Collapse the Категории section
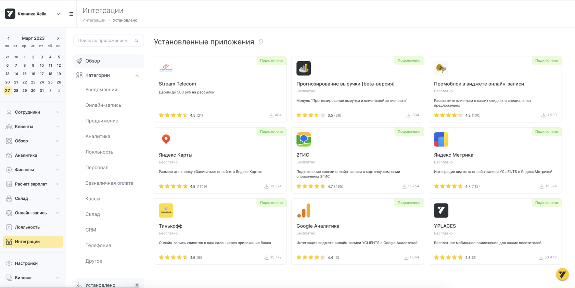Viewport: 575px width, 288px height. [137, 76]
